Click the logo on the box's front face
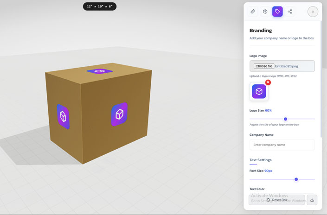The image size is (327, 215). point(119,114)
